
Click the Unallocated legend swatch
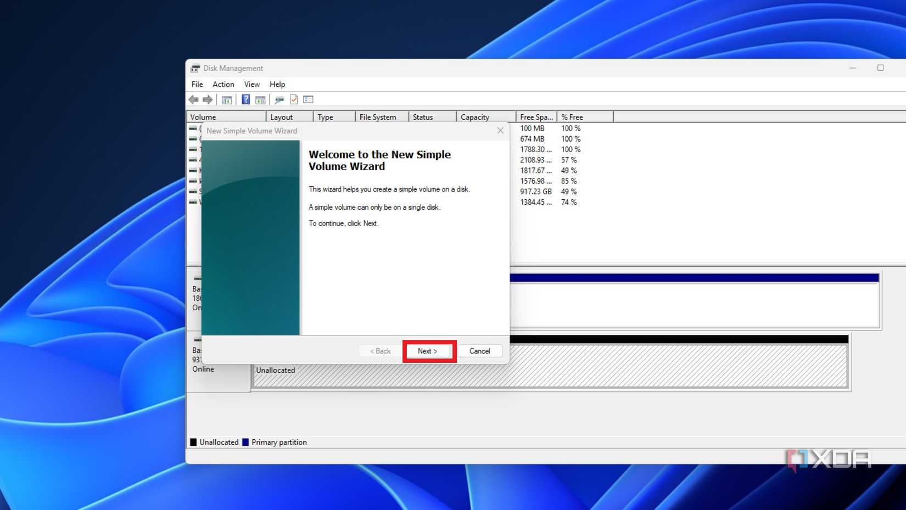[x=193, y=442]
